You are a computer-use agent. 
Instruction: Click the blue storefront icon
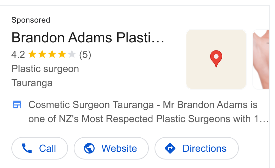click(17, 104)
